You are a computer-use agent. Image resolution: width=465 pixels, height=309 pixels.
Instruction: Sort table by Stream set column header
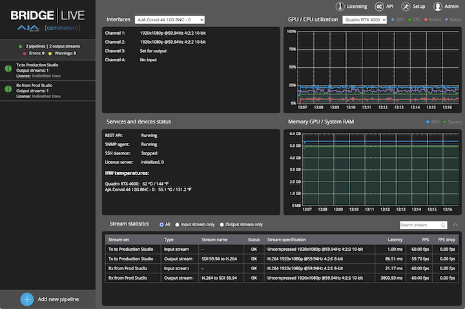[x=119, y=240]
